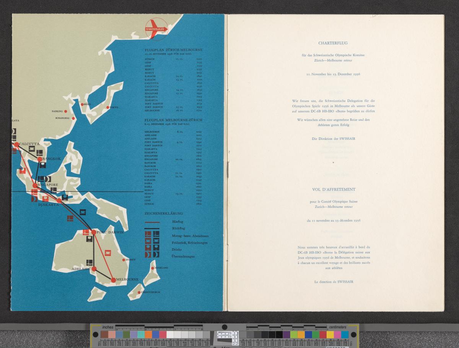Click the black Mittag- bzw. Abendessen legend icon

tap(156, 234)
